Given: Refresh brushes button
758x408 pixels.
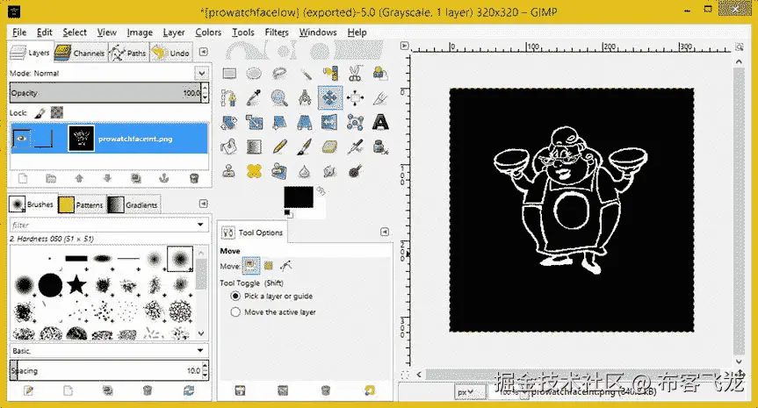Looking at the screenshot, I should tap(189, 390).
